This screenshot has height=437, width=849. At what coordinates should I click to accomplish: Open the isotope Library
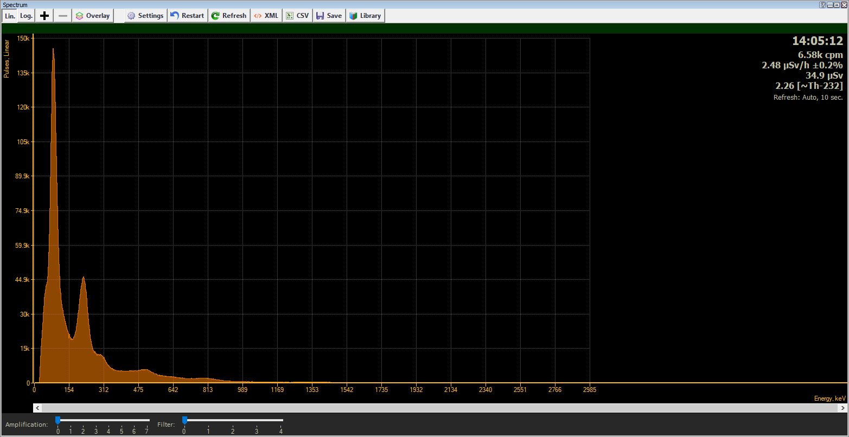coord(365,16)
